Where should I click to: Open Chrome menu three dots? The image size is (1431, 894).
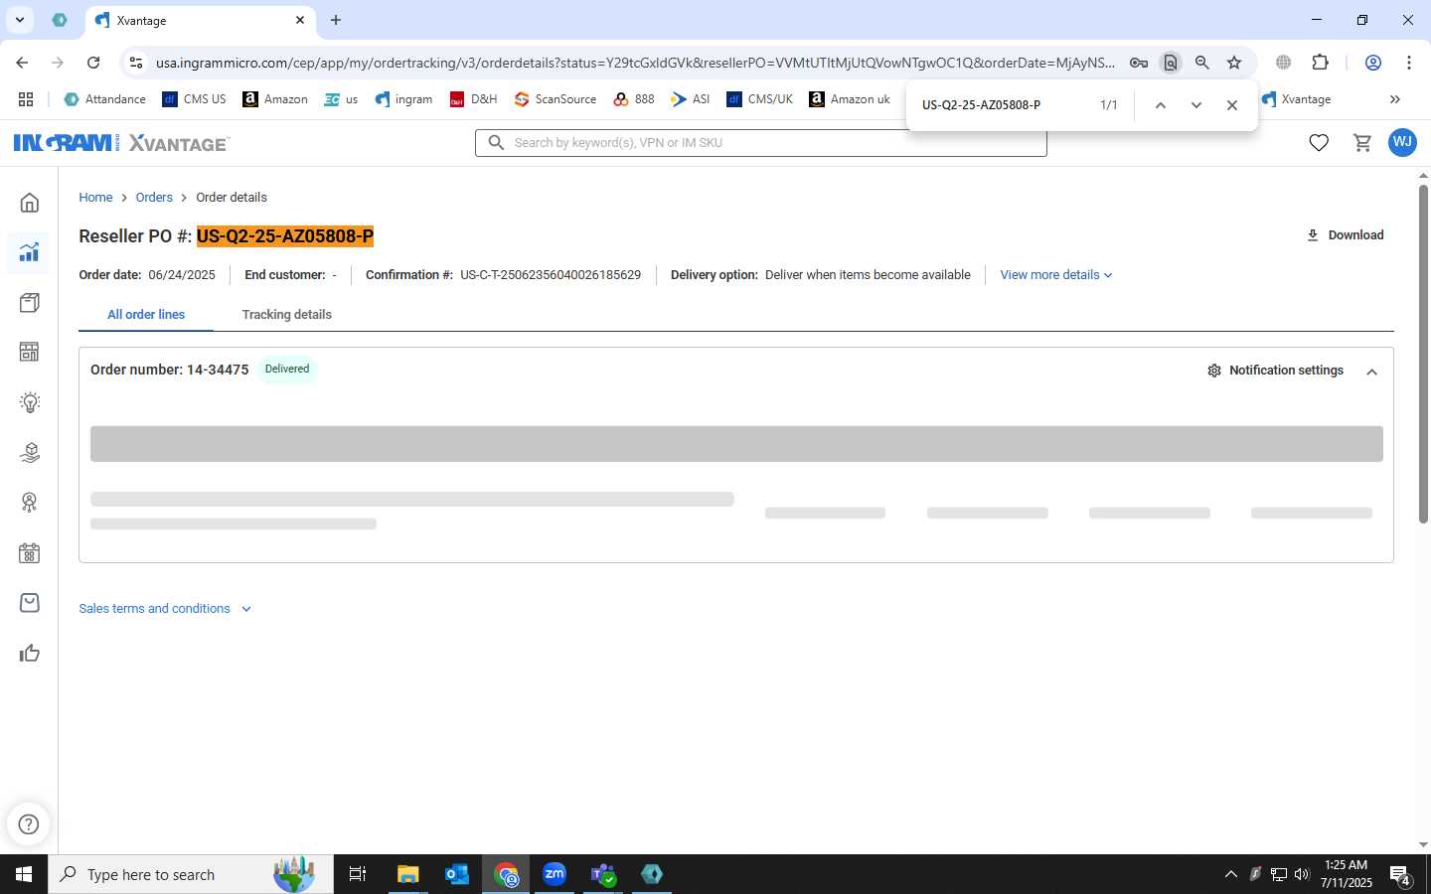pyautogui.click(x=1408, y=63)
